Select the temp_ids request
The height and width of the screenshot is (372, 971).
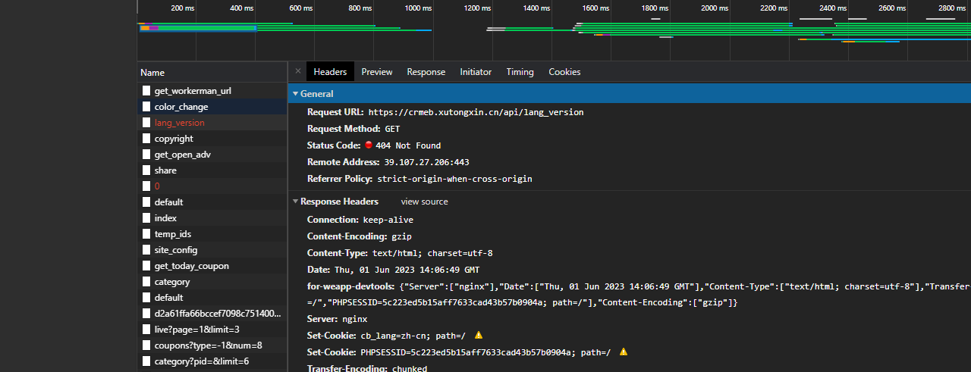click(212, 234)
